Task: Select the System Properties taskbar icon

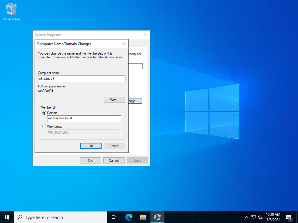Action: pyautogui.click(x=157, y=217)
